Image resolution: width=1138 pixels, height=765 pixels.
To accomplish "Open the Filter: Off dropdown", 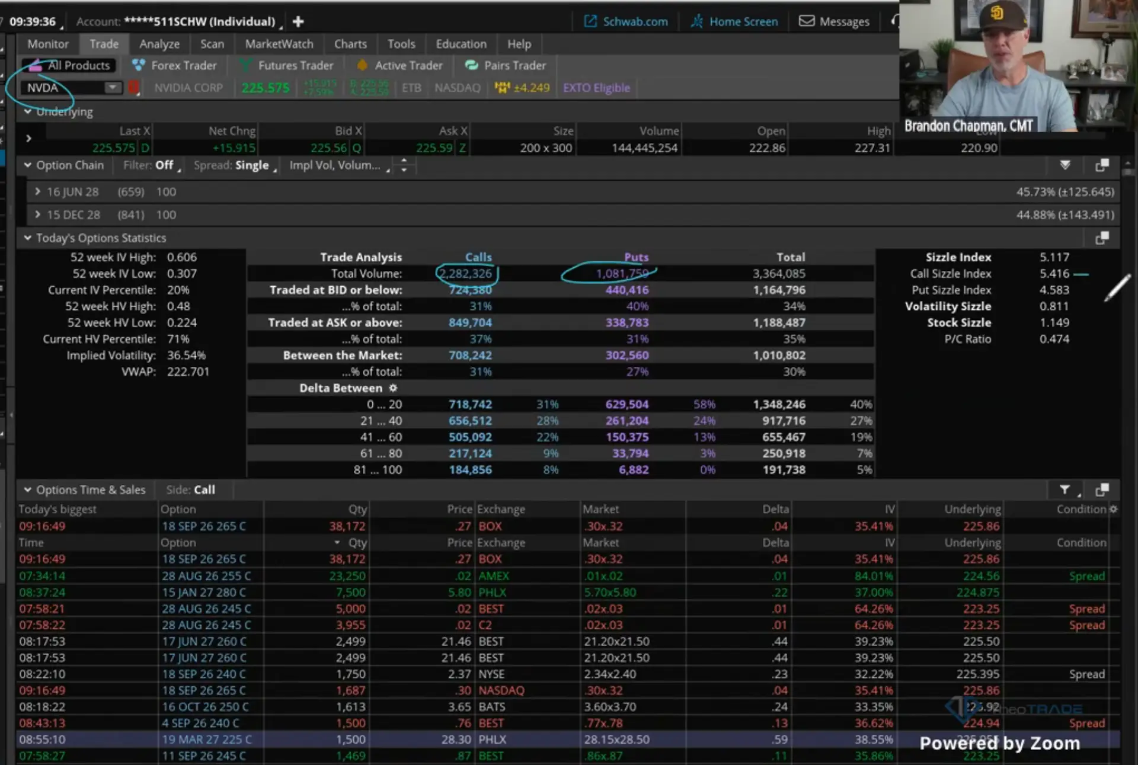I will point(152,165).
